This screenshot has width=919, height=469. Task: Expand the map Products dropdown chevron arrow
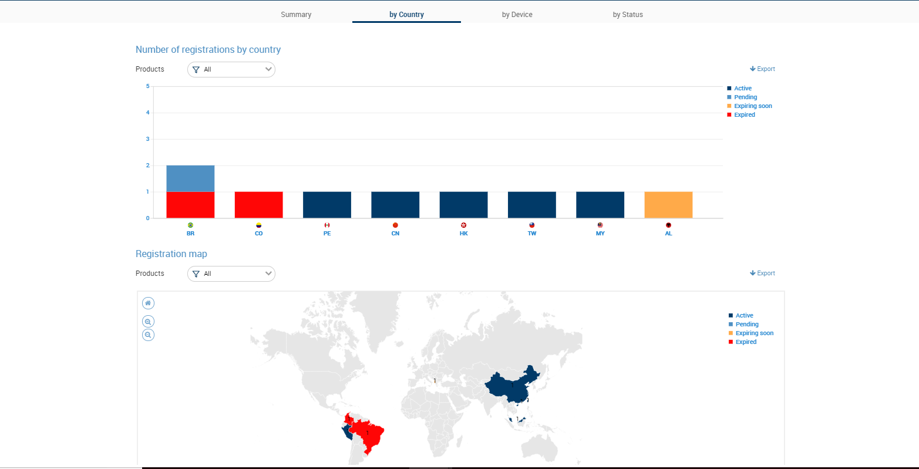pos(268,274)
